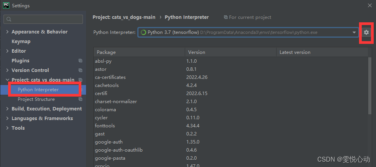Viewport: 376px width, 167px height.
Task: Click the For current project label
Action: (x=250, y=17)
